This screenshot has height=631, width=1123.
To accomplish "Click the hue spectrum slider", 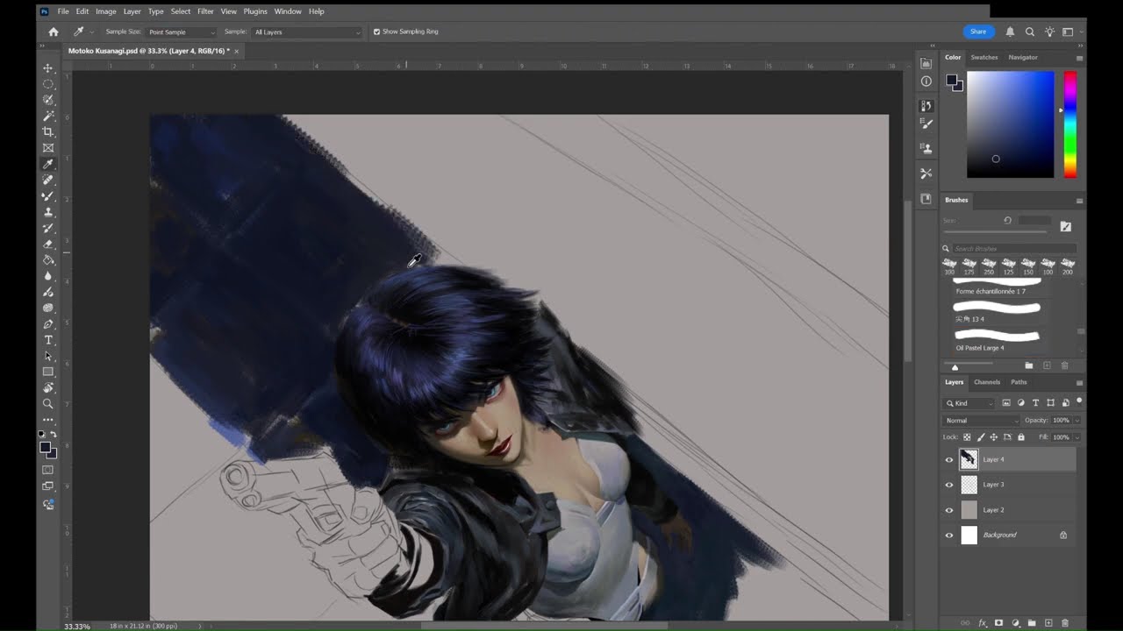I will (x=1070, y=124).
